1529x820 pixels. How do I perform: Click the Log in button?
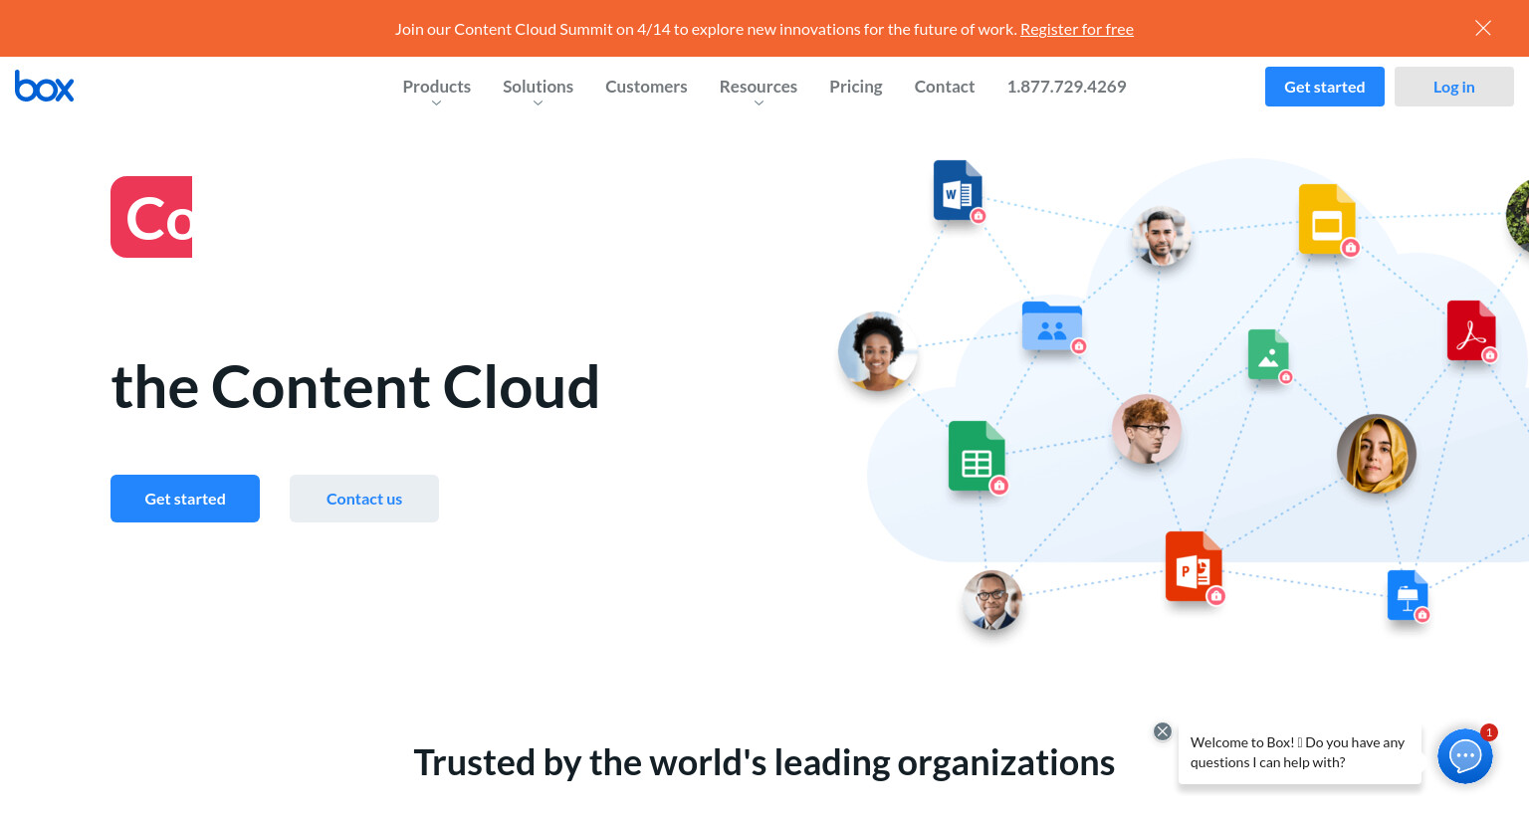tap(1453, 87)
